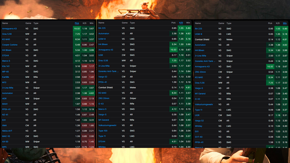Click the red 1.15 Win cell for M4A1
290x163 pixels.
91,104
